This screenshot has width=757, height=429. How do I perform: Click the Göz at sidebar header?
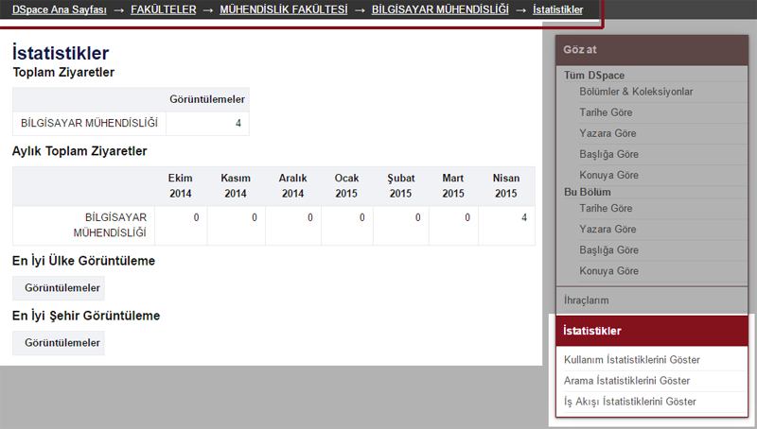(x=652, y=50)
